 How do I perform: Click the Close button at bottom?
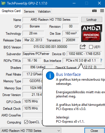pyautogui.click(x=94, y=131)
